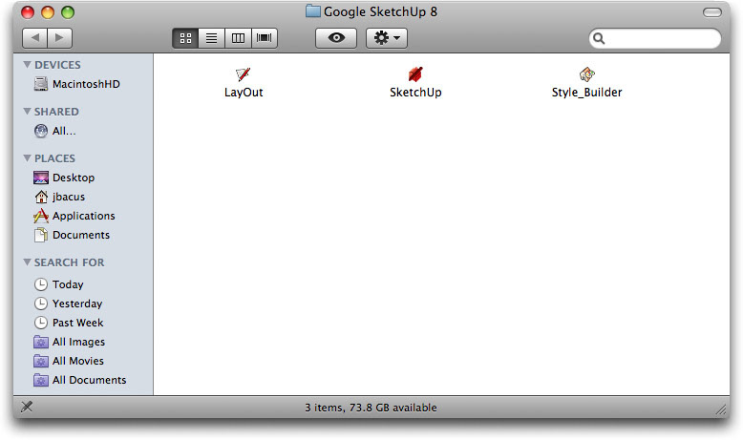Click the status bar pencil icon
This screenshot has height=440, width=743.
tap(27, 407)
